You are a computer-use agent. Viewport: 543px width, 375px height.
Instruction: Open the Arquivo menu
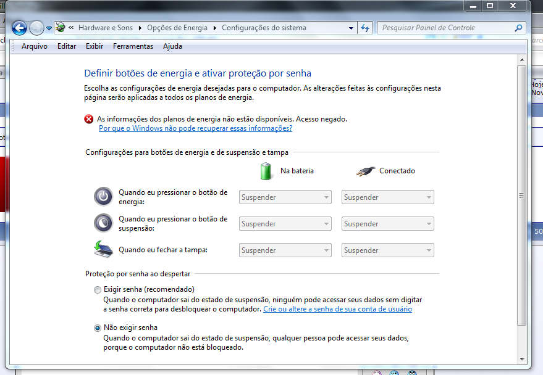[35, 46]
